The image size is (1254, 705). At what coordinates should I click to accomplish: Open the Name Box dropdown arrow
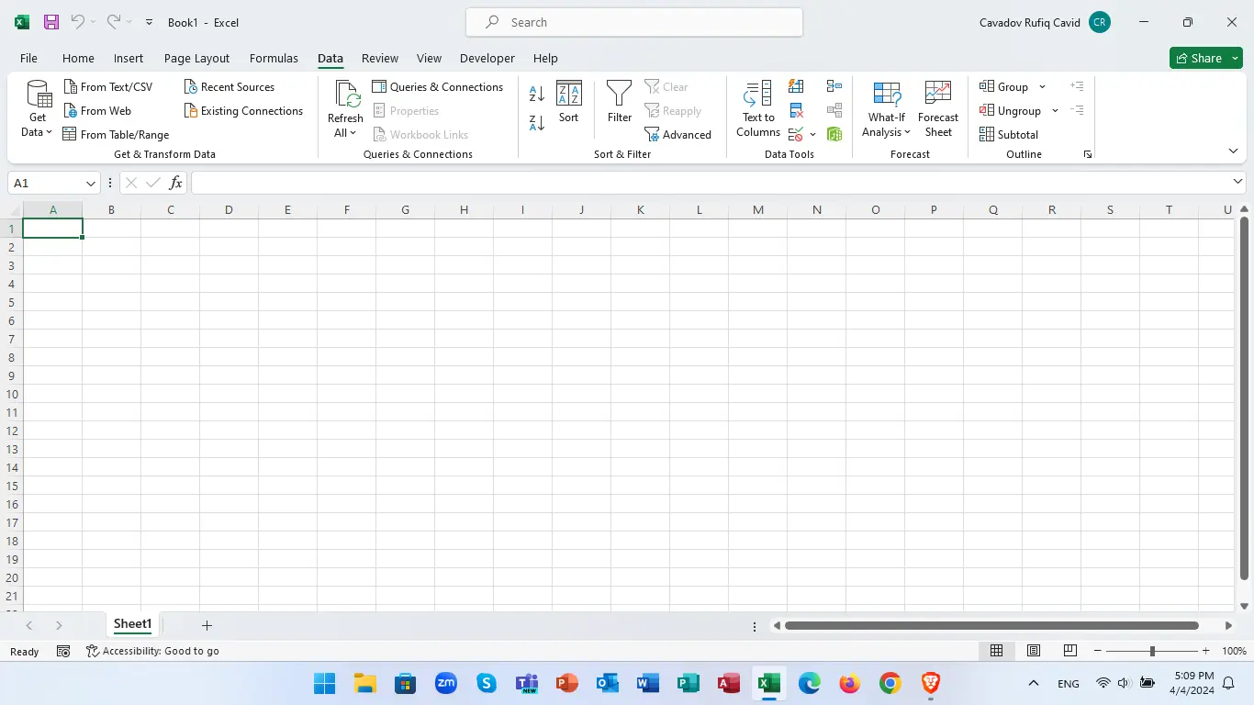(90, 183)
